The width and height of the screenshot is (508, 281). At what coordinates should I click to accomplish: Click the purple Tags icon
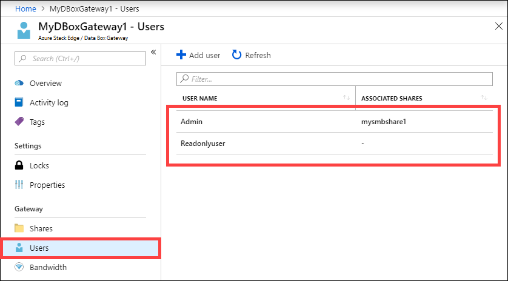19,122
